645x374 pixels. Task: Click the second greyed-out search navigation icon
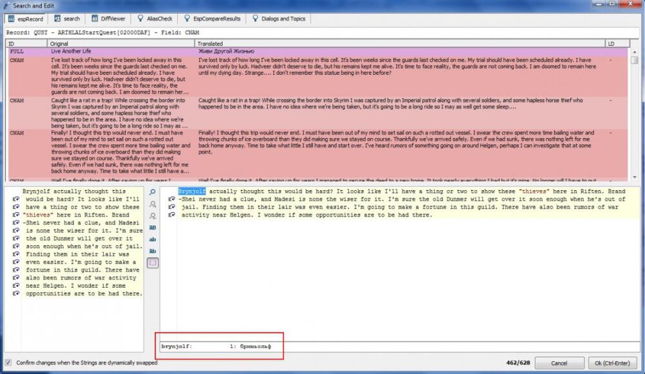[x=153, y=216]
